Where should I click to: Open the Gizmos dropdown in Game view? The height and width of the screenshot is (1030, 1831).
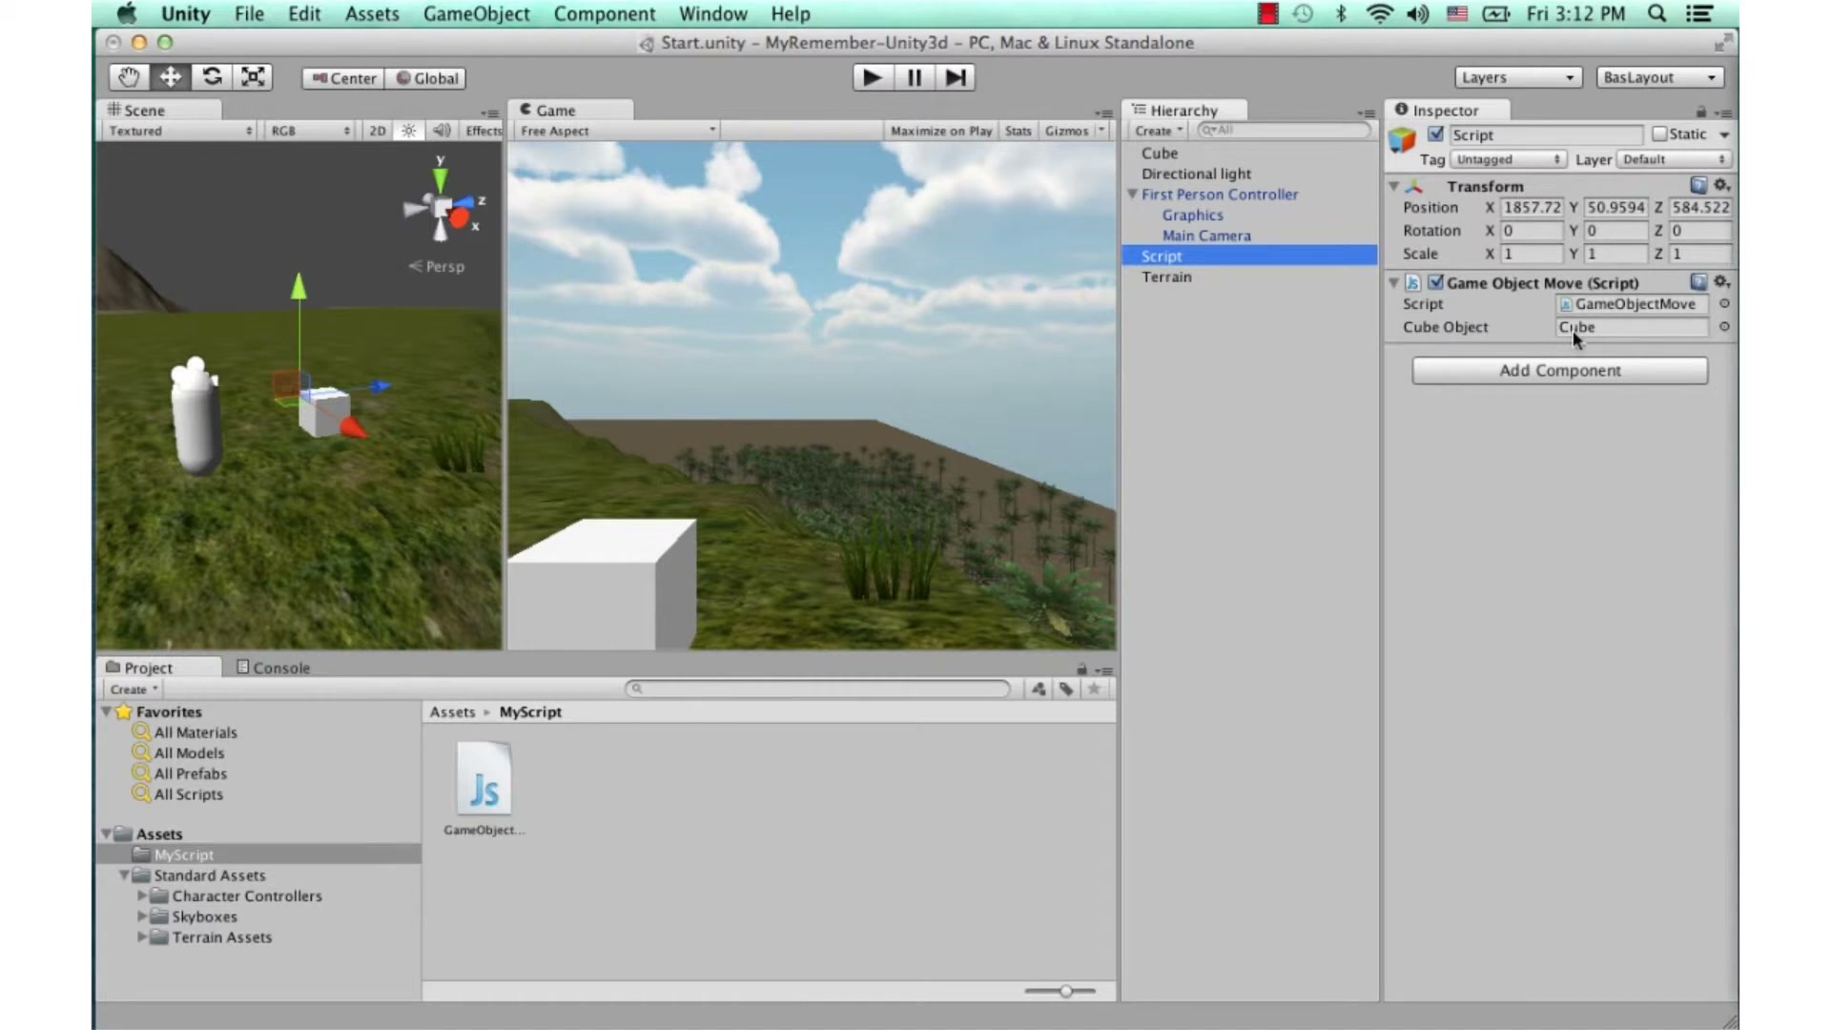click(x=1074, y=131)
